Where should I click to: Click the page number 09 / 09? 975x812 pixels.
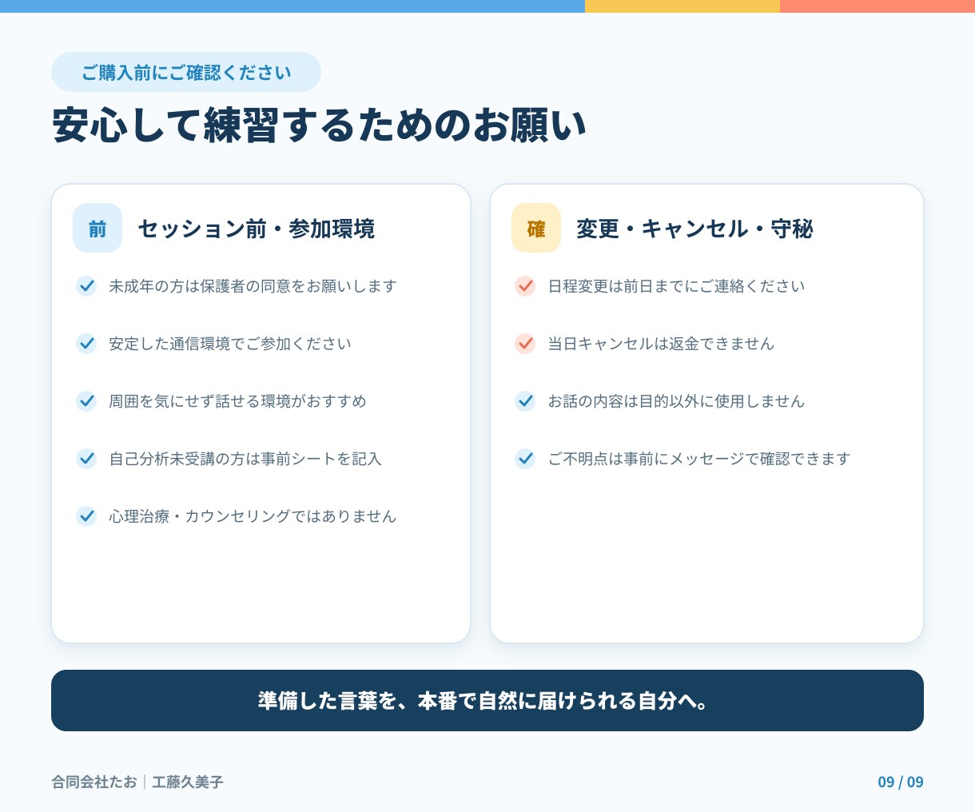901,782
